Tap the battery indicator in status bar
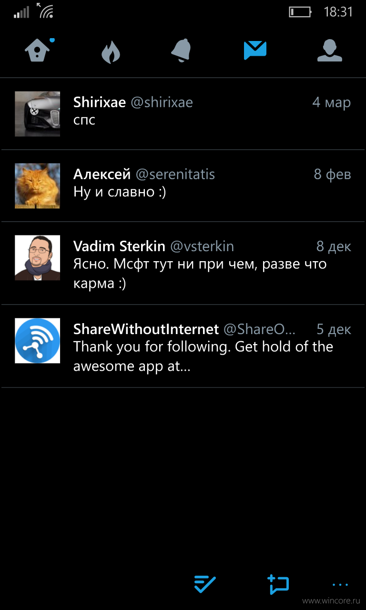 pyautogui.click(x=300, y=12)
